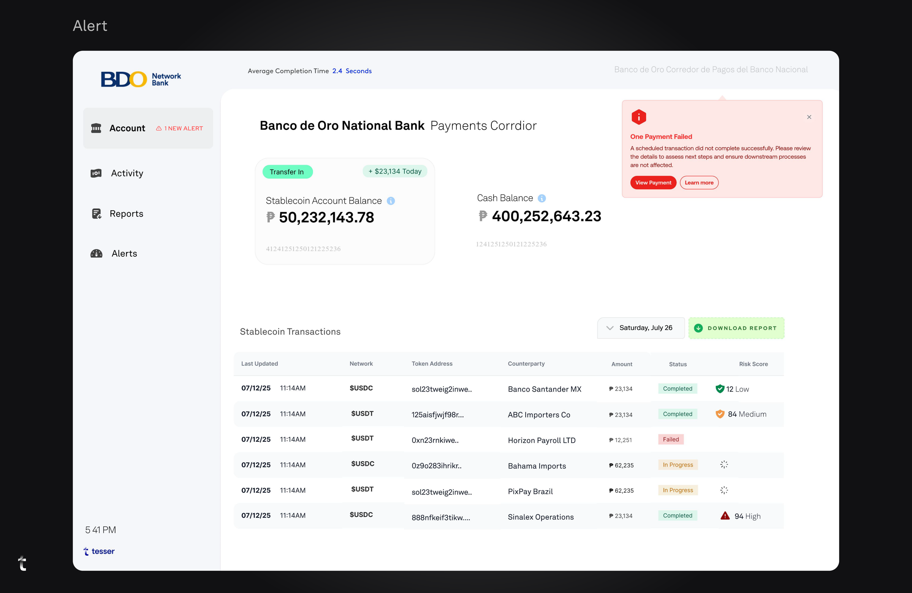Click the BDO Network Bank logo

tap(141, 79)
